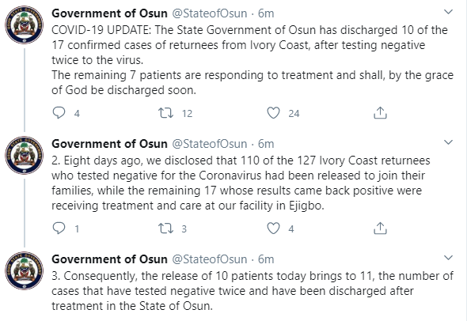Like the tweet about Ejigbo facility

coord(273,228)
